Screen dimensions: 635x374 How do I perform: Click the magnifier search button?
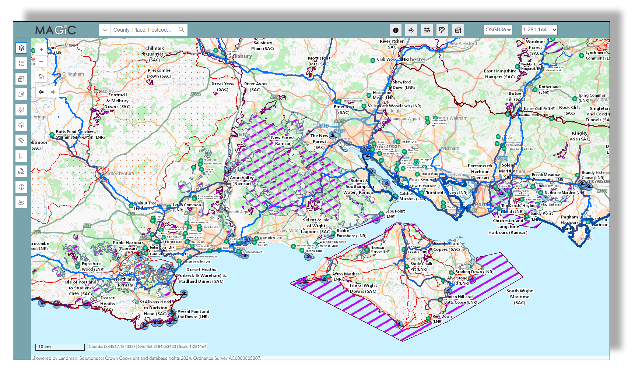[x=182, y=30]
